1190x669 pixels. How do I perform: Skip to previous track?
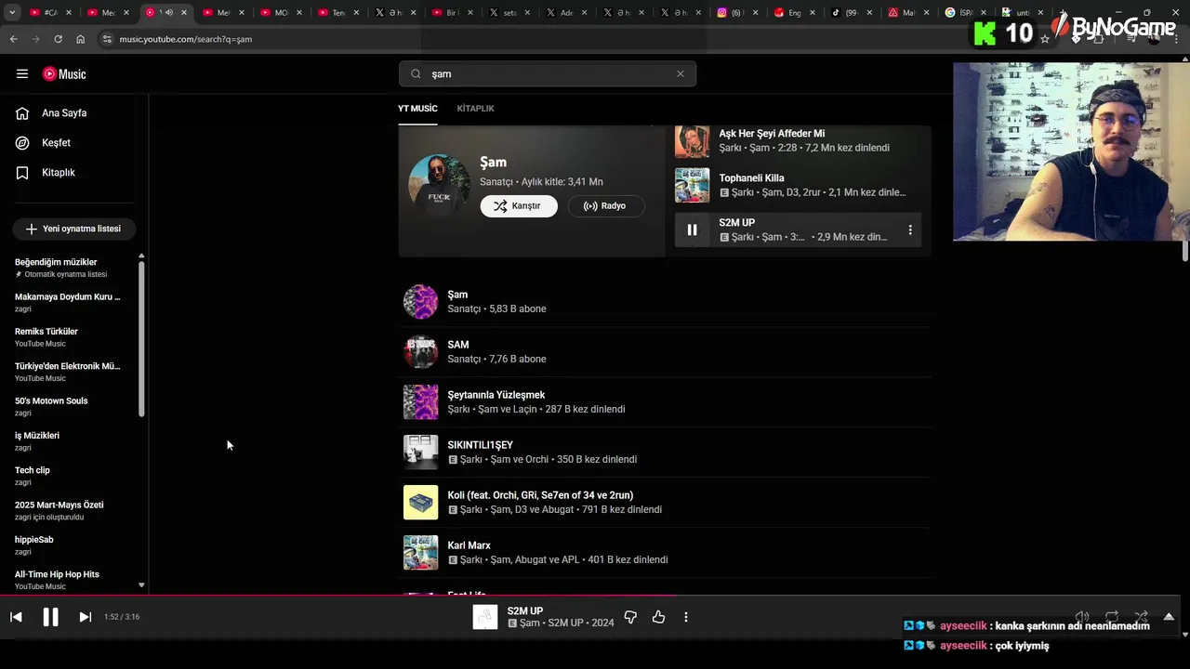tap(16, 617)
